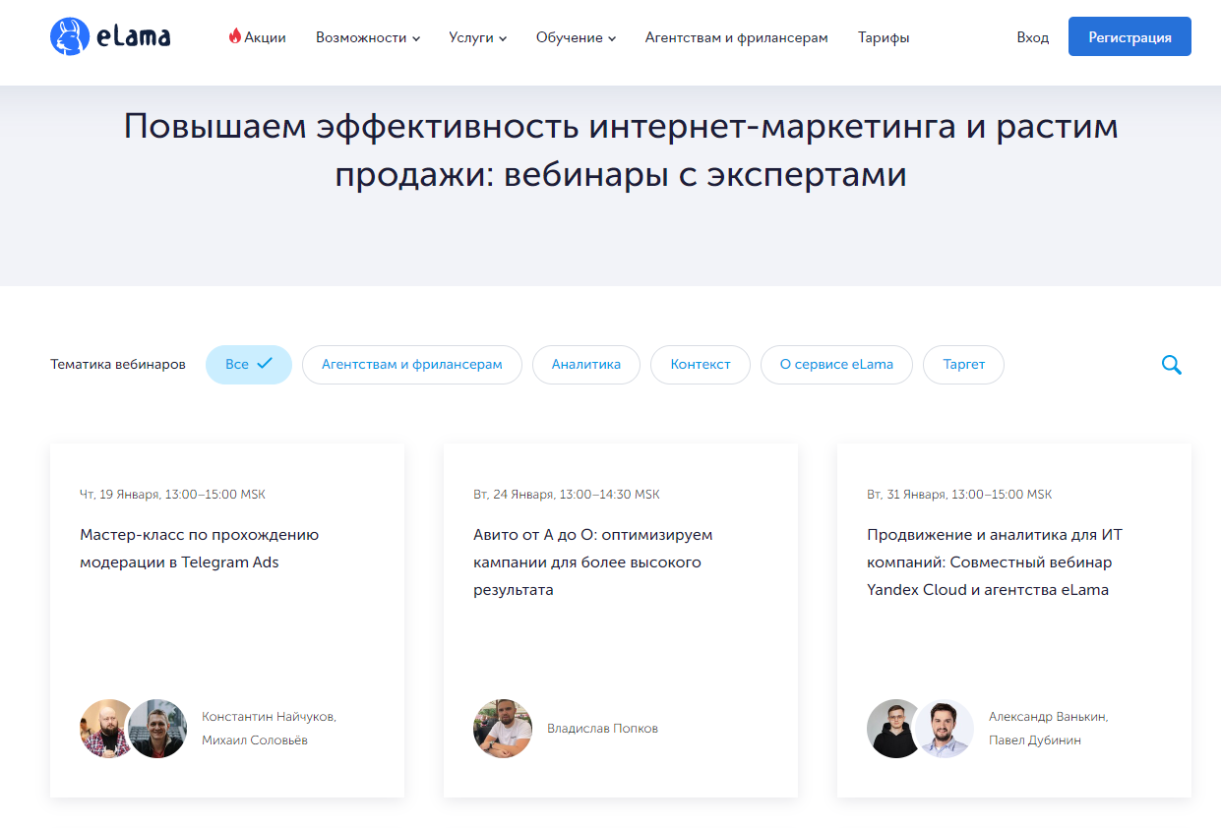Click date text Вт, 31 Января, 13:00–15:00 MSK

click(x=959, y=495)
